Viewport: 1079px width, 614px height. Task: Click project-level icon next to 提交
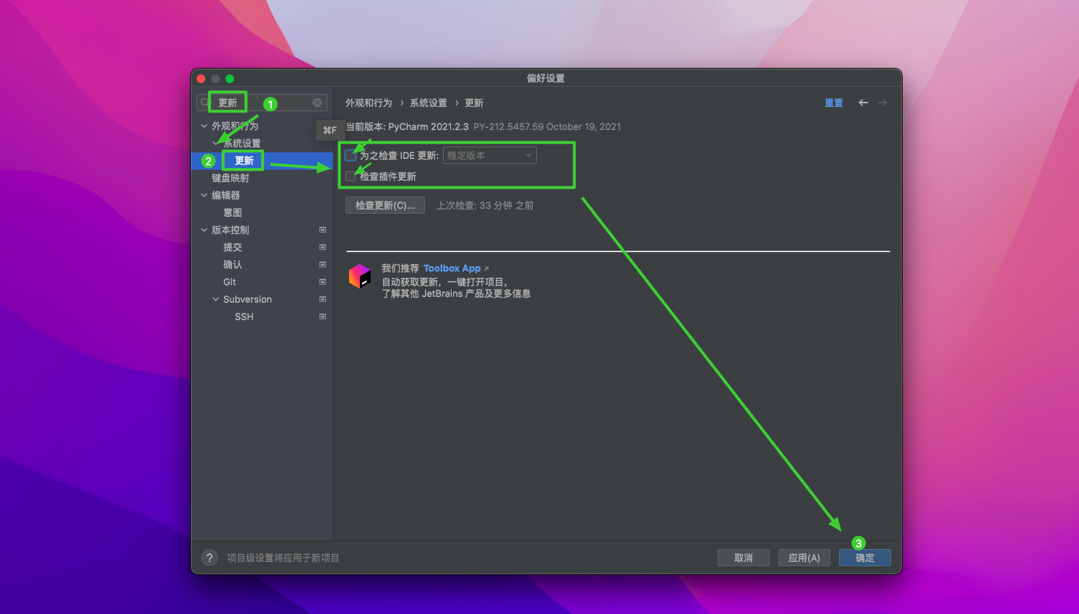point(322,247)
